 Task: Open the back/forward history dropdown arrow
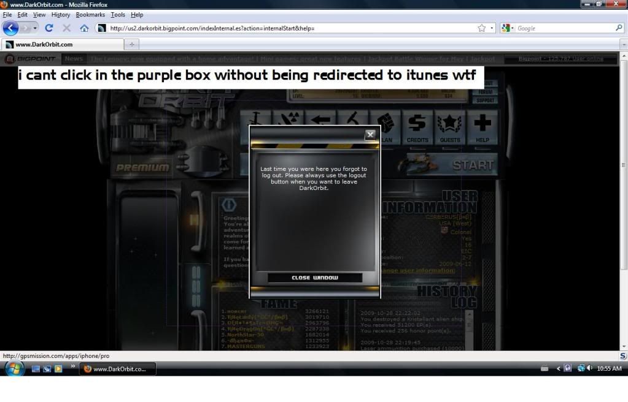click(35, 28)
